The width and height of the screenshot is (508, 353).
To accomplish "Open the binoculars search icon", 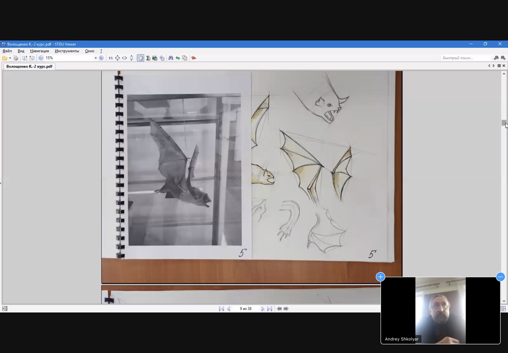I will point(171,58).
